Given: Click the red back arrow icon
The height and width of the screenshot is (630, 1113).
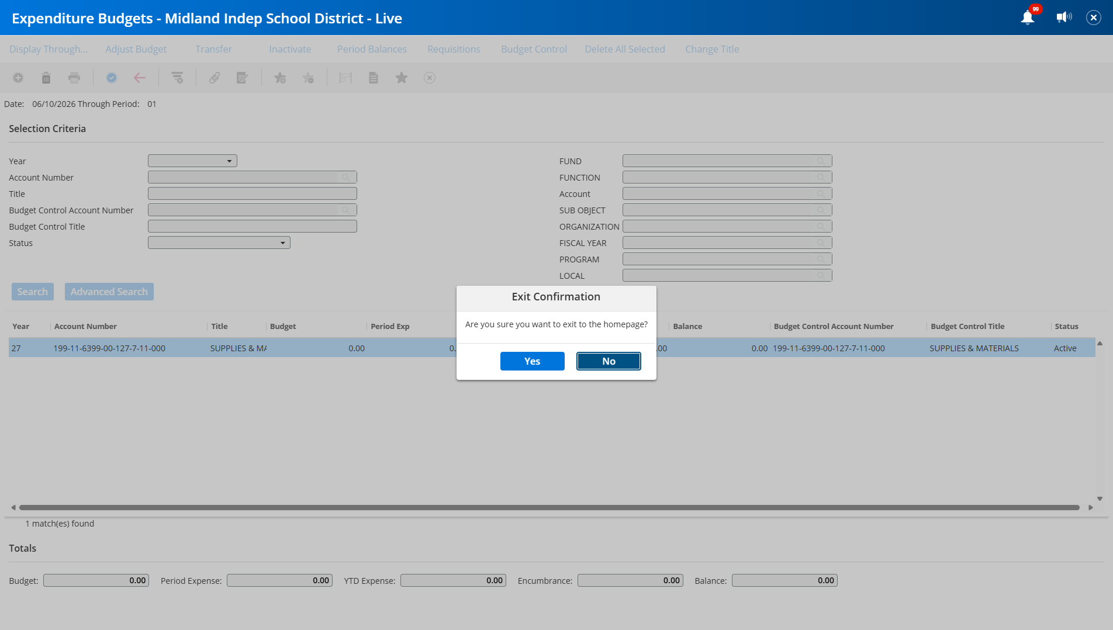Looking at the screenshot, I should pyautogui.click(x=140, y=78).
